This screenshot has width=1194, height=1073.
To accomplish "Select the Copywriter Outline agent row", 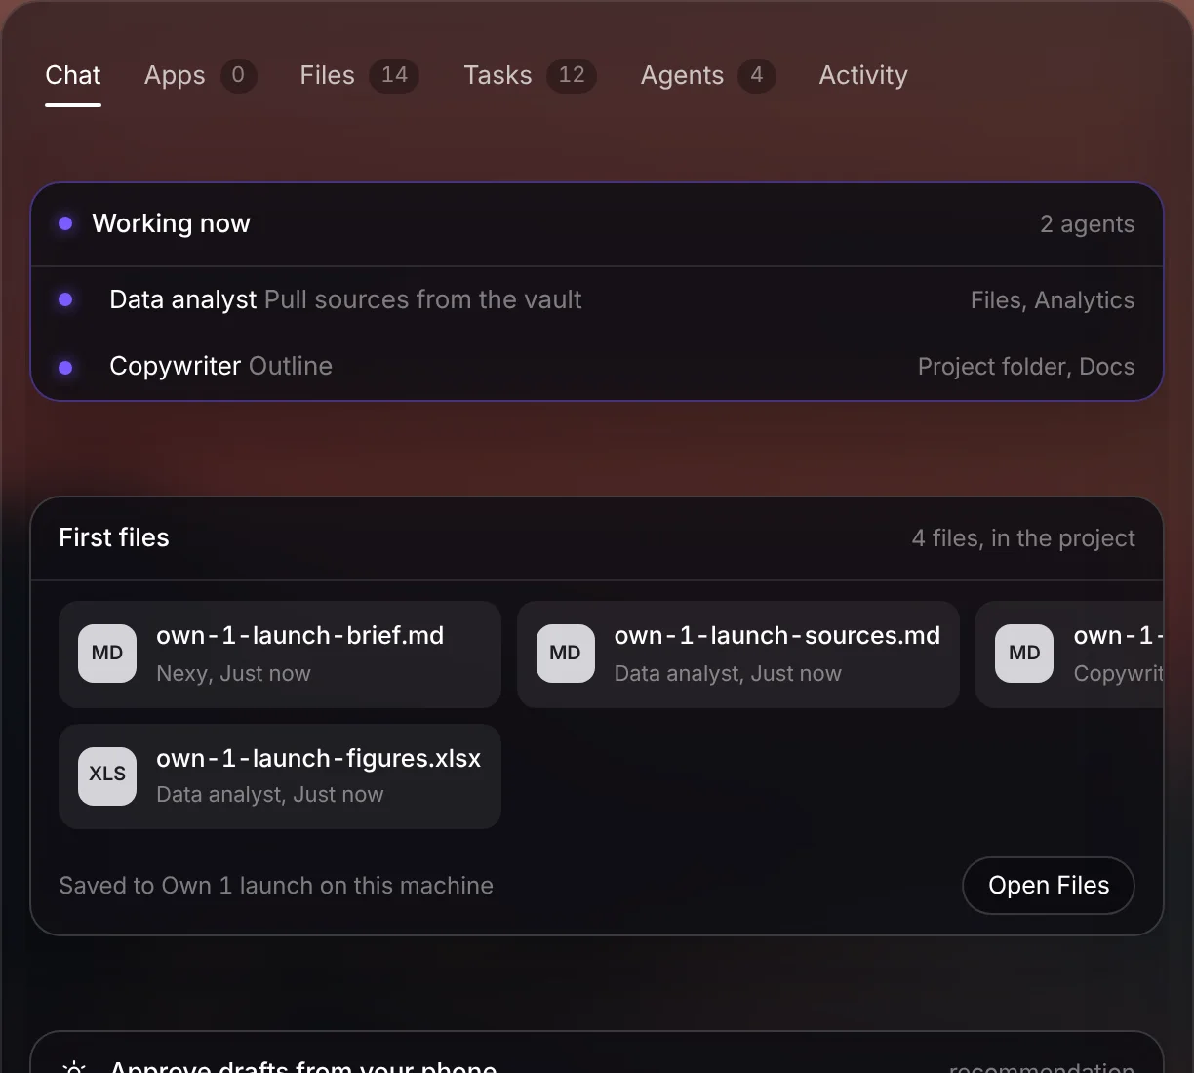I will [597, 367].
